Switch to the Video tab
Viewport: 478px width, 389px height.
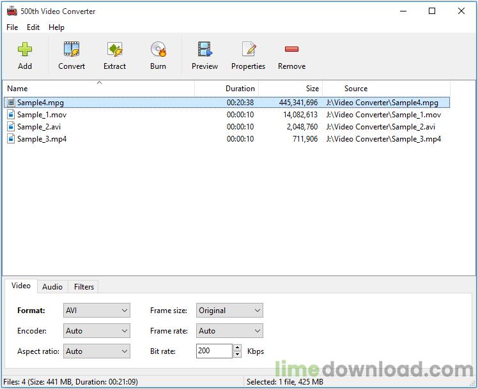(21, 286)
